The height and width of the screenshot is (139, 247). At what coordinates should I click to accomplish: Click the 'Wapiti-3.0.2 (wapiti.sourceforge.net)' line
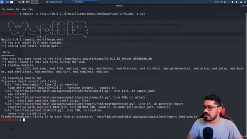[x=32, y=39]
